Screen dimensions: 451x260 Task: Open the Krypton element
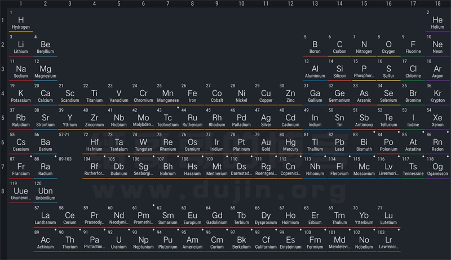click(437, 93)
